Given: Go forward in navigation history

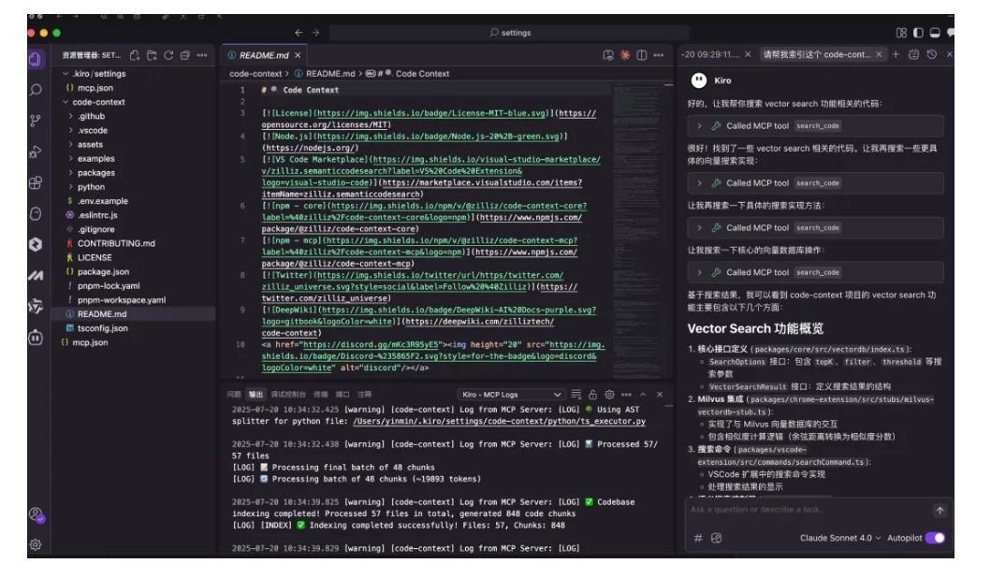Looking at the screenshot, I should click(x=315, y=33).
